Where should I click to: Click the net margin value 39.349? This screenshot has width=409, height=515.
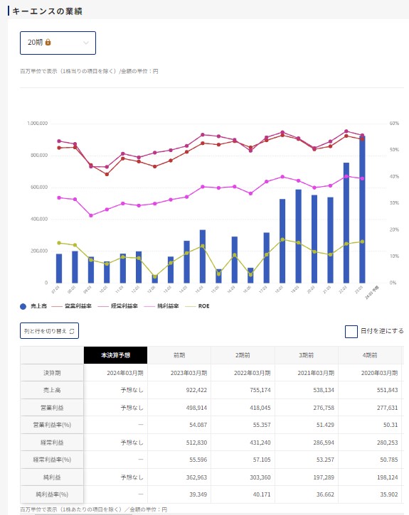[198, 494]
